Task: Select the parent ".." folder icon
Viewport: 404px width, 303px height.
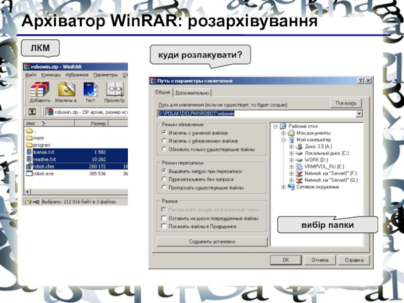Action: pyautogui.click(x=29, y=131)
